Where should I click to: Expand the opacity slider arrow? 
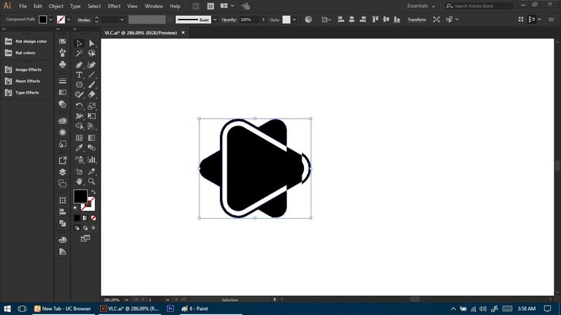[x=263, y=20]
